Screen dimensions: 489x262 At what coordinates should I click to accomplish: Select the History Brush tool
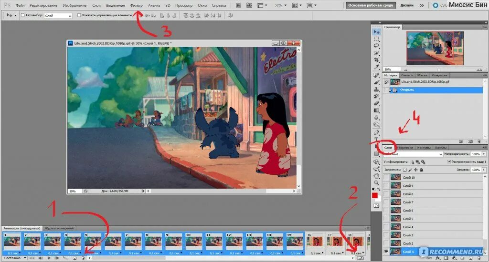pos(376,96)
